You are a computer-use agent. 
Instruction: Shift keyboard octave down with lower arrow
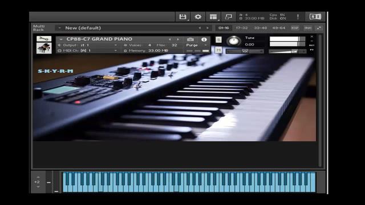click(x=38, y=187)
